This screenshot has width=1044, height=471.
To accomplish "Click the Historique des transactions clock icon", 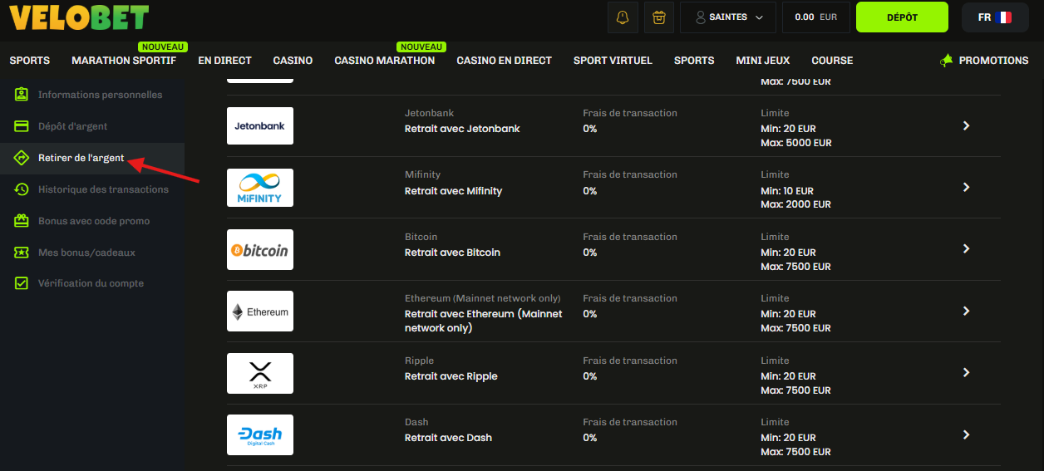I will [x=22, y=189].
